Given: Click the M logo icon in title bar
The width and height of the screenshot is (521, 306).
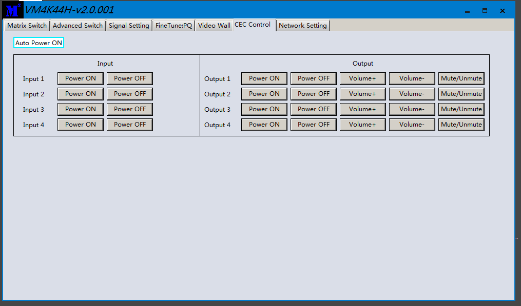Looking at the screenshot, I should point(13,10).
